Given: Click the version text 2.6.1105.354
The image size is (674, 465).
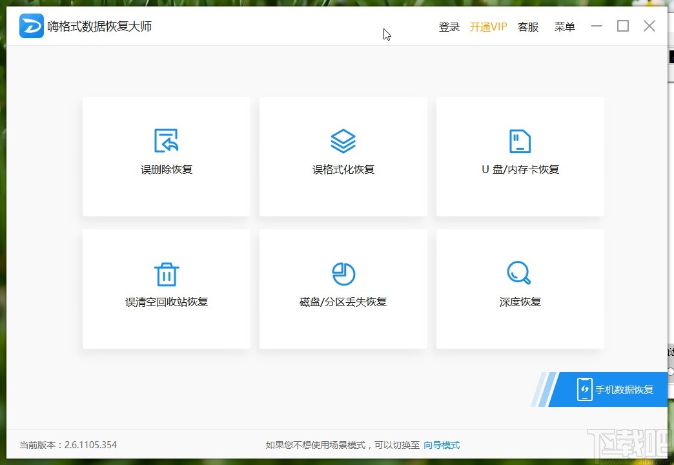Looking at the screenshot, I should [90, 445].
